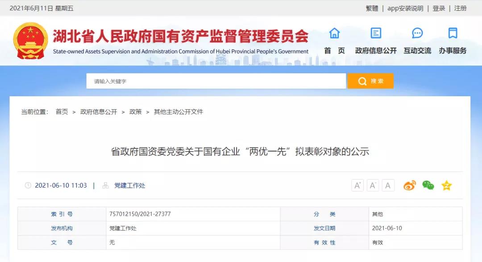Click the home icon above 首页
Screen dimensions: 482x262
click(x=334, y=33)
